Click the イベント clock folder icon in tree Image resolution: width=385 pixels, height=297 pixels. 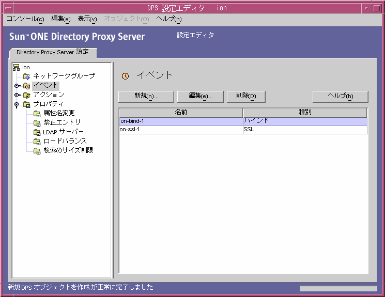[x=26, y=86]
